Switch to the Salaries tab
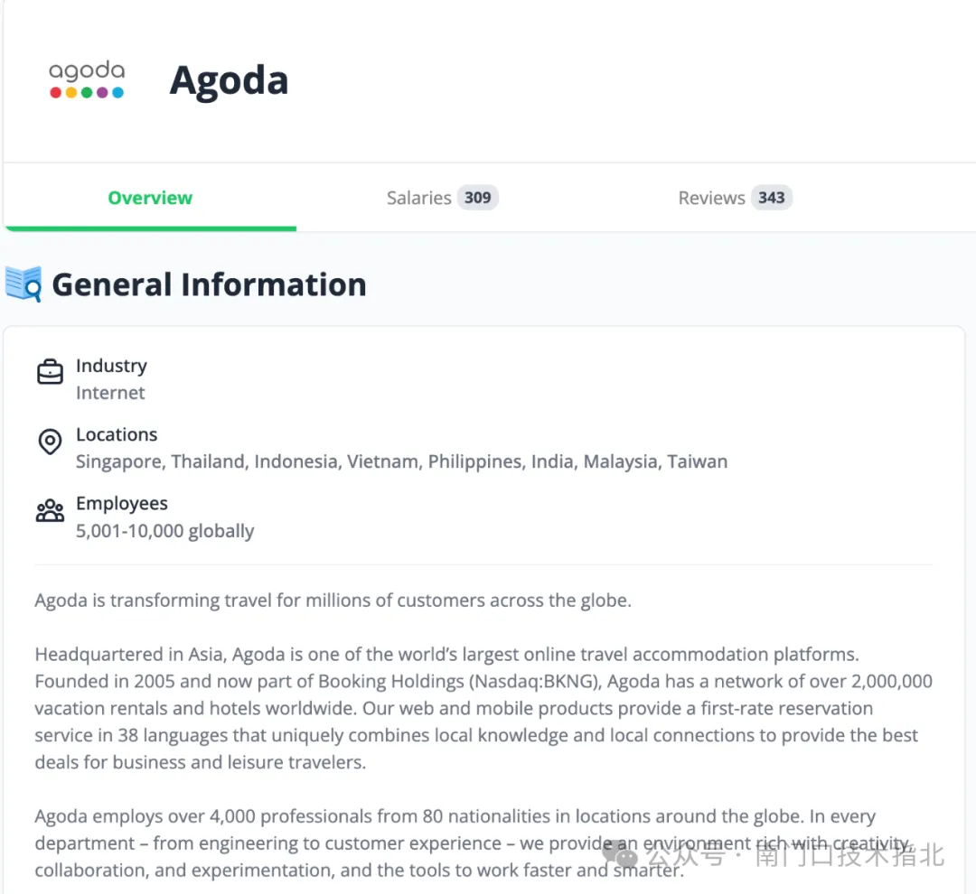This screenshot has width=976, height=894. 418,198
